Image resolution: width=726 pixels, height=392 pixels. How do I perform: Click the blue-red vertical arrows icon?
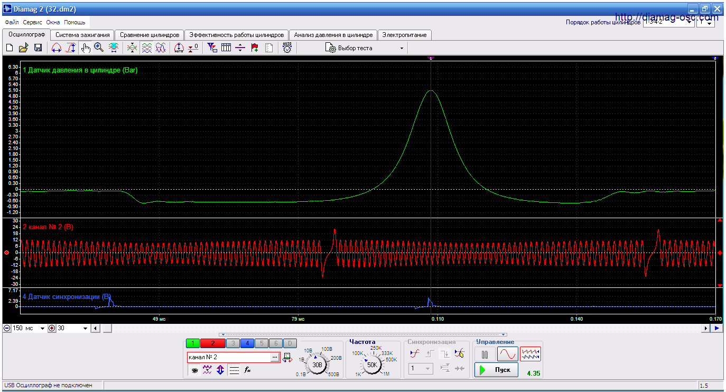[x=220, y=370]
